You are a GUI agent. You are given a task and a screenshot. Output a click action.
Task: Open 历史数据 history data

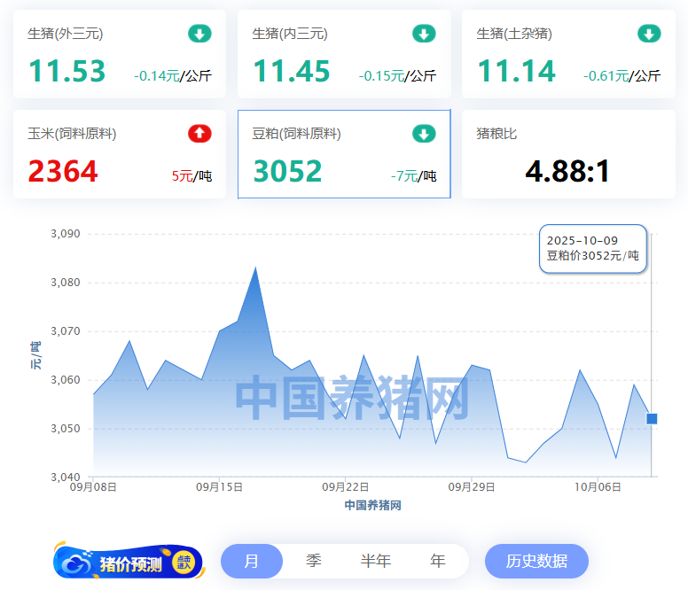pyautogui.click(x=536, y=561)
